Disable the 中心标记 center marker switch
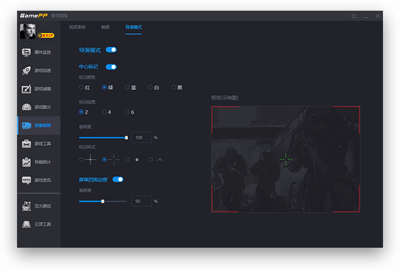The image size is (400, 271). 111,67
